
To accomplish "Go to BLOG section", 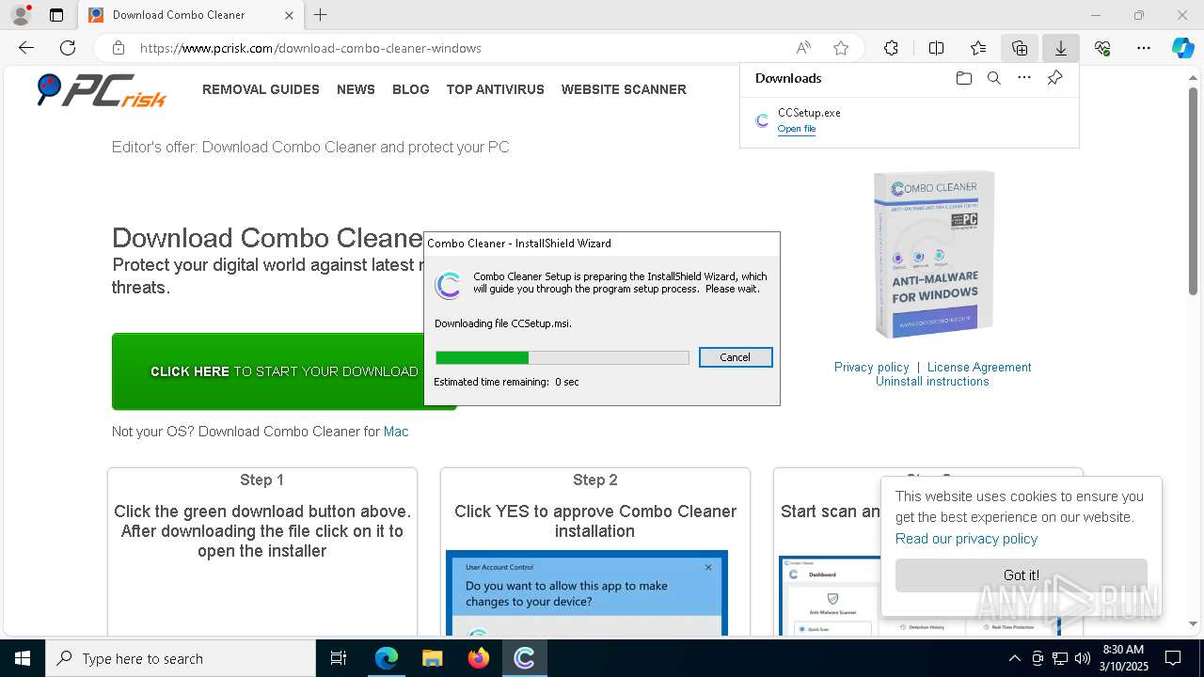I will [x=410, y=89].
